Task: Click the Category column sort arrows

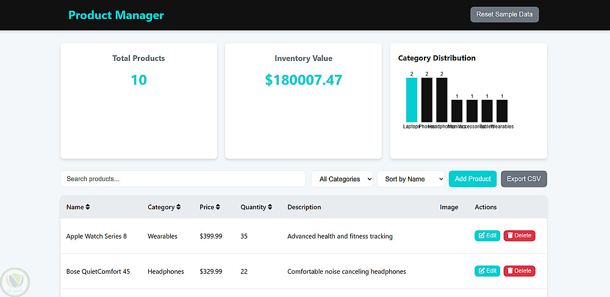Action: point(178,207)
